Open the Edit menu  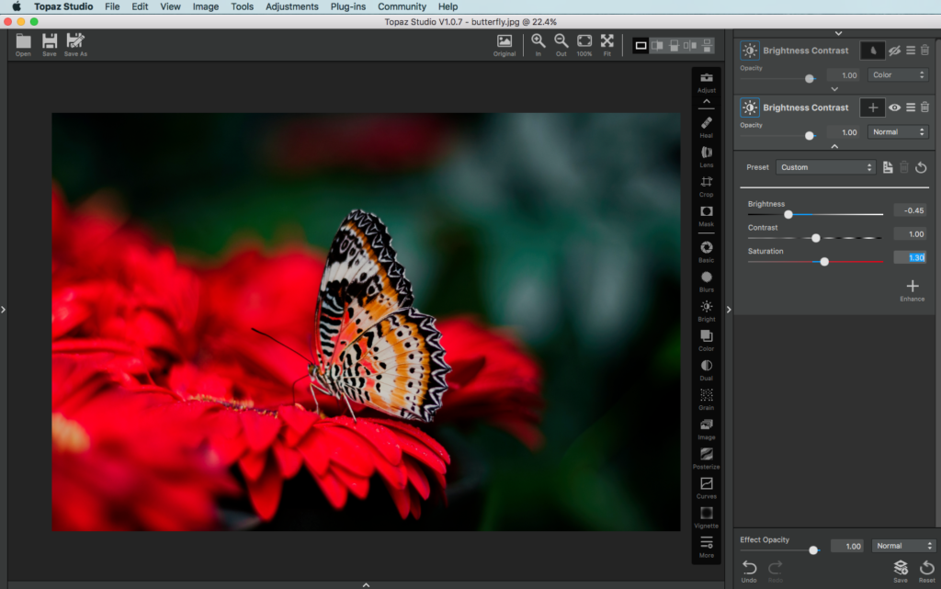pos(140,6)
